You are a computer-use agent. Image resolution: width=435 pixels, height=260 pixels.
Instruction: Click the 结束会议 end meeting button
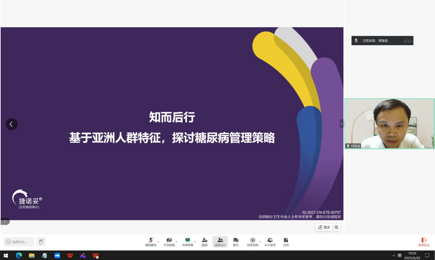pyautogui.click(x=424, y=242)
